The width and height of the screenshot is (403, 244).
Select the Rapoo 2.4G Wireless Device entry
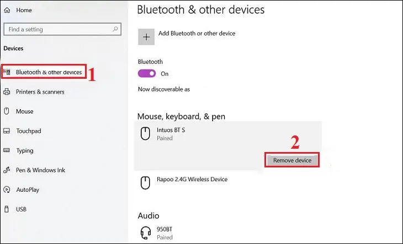[x=193, y=180]
